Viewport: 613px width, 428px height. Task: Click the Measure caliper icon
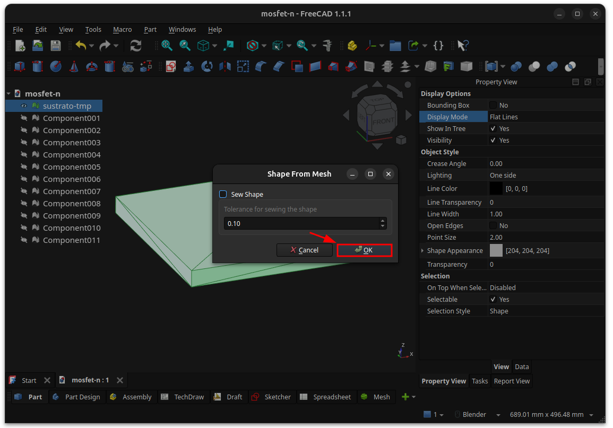tap(327, 46)
